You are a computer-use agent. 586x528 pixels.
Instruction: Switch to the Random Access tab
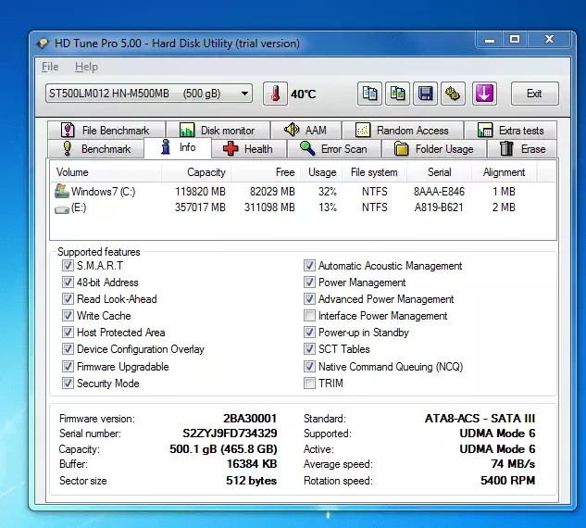click(403, 130)
